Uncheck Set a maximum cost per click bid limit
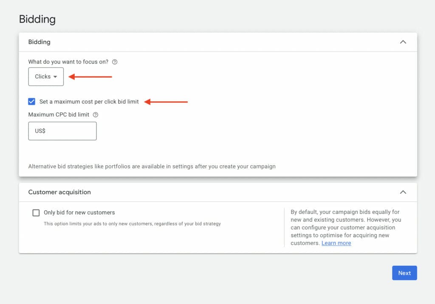435x304 pixels. tap(31, 101)
